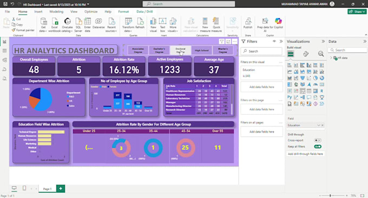The image size is (368, 198).
Task: Open the Data / Drill ribbon tab
Action: coord(144,11)
